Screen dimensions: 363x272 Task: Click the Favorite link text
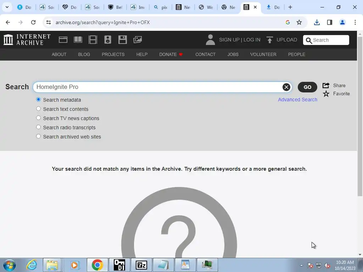[341, 93]
